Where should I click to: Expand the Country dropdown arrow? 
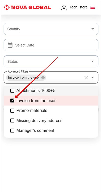[x=93, y=29]
